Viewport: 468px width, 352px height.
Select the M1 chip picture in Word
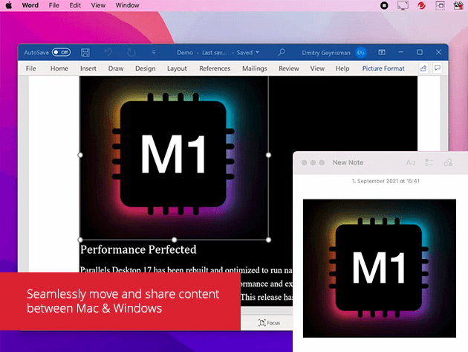(x=174, y=157)
